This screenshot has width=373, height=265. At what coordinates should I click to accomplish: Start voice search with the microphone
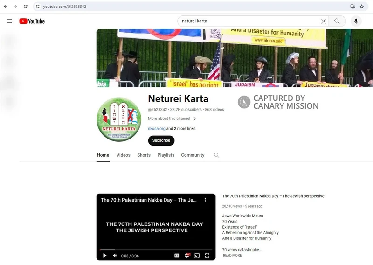(356, 21)
